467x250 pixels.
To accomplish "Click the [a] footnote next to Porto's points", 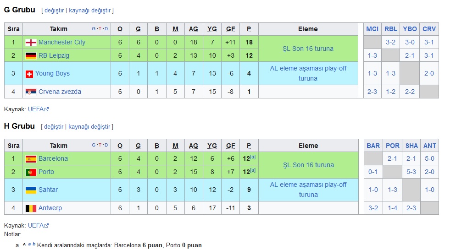I will tap(253, 170).
